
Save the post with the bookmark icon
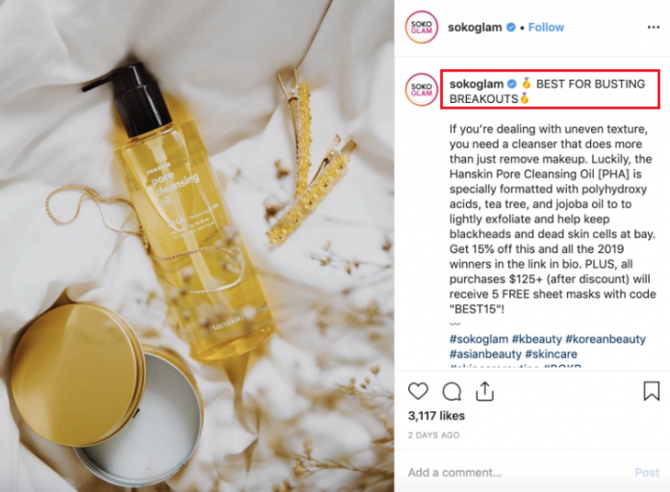pos(651,391)
